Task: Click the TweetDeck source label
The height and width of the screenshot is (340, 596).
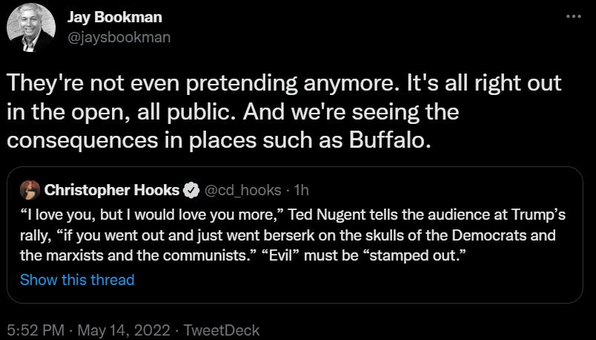Action: point(221,330)
